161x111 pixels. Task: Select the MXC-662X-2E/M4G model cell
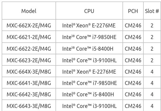click(x=29, y=25)
